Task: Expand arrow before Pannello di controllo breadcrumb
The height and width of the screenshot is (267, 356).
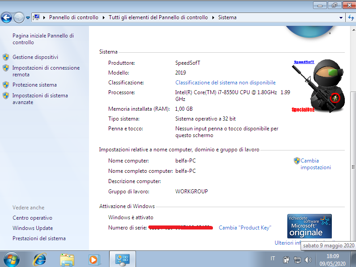Action: pos(44,17)
